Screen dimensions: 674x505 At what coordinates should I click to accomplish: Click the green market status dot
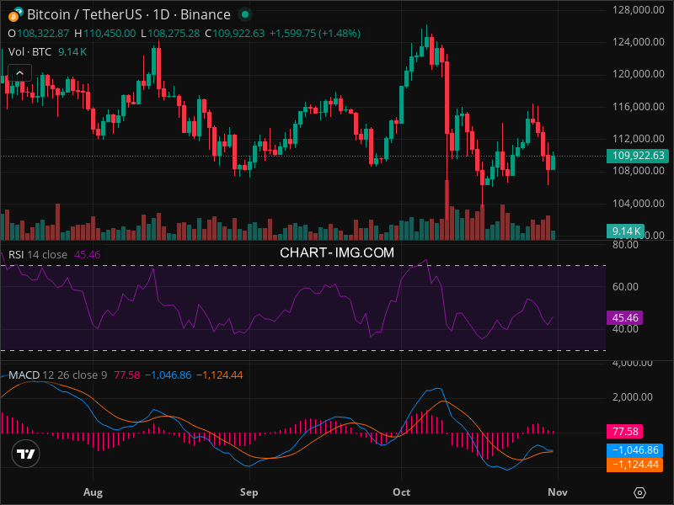click(244, 14)
